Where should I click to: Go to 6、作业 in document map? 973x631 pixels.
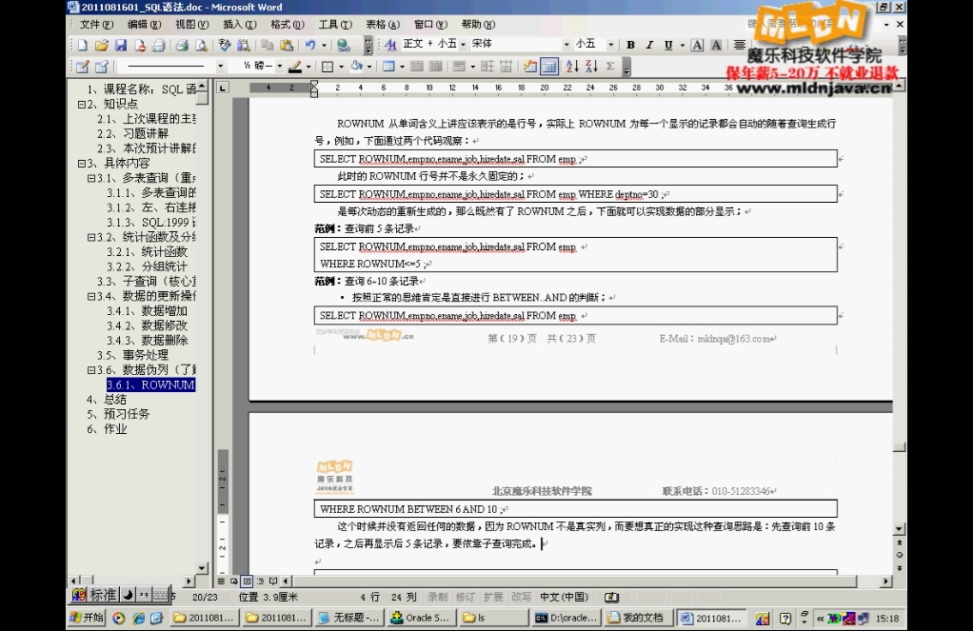107,428
